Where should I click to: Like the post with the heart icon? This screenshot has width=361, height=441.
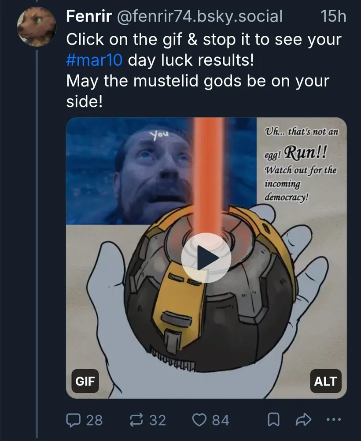[199, 420]
